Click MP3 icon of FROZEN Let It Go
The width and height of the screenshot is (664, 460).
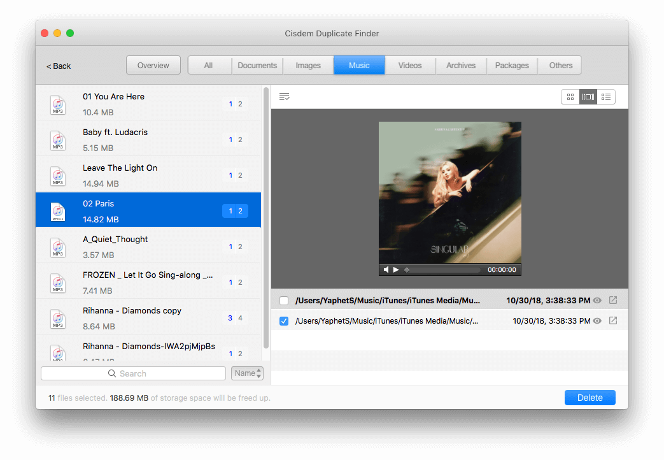(x=58, y=282)
